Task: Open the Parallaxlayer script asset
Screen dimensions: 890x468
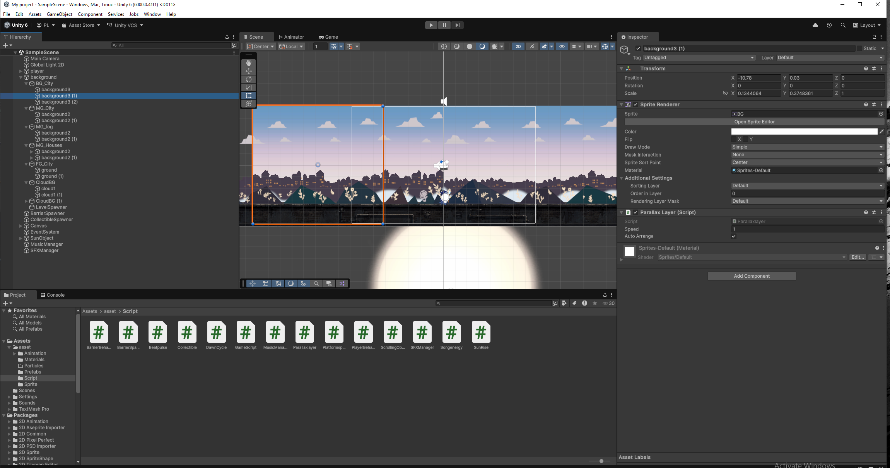Action: pyautogui.click(x=304, y=335)
